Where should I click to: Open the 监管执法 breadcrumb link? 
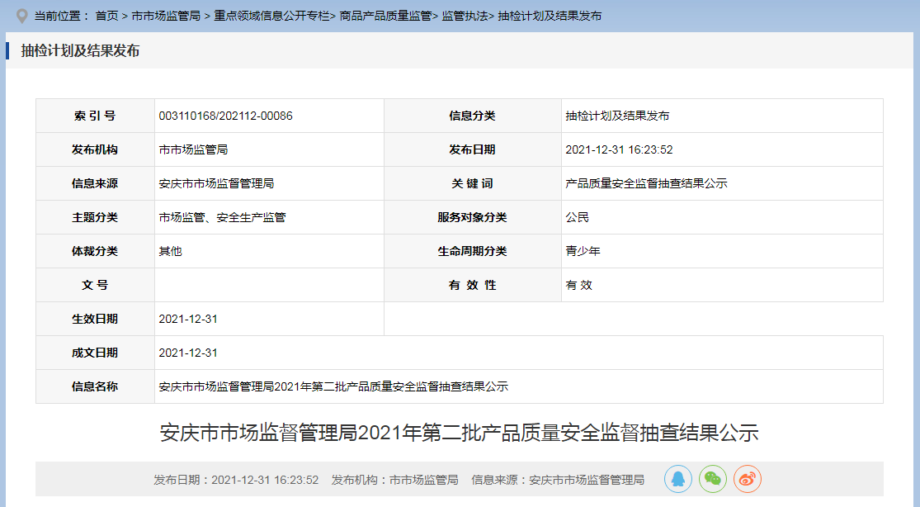coord(465,16)
